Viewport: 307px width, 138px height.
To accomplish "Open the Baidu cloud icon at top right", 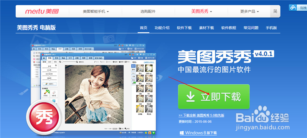I will (x=293, y=8).
